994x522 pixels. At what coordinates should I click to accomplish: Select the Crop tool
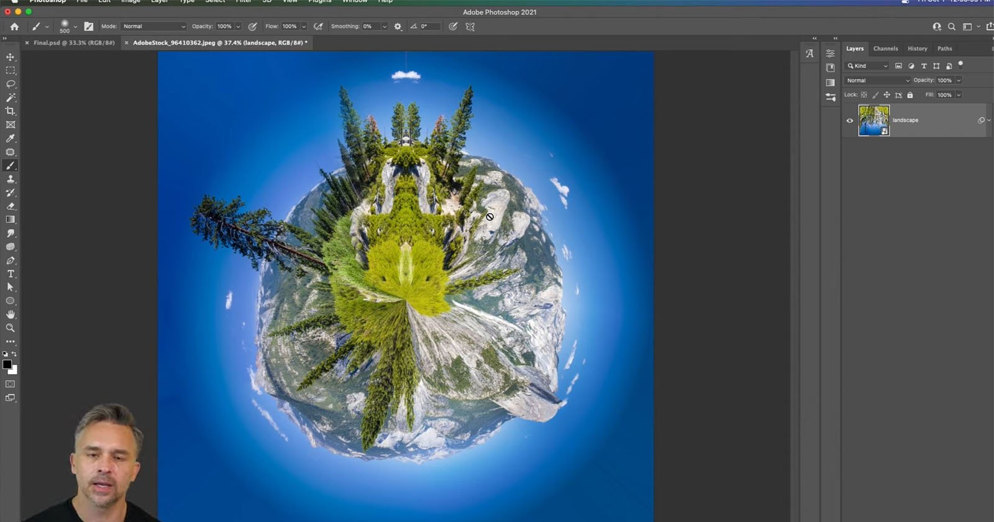click(11, 111)
